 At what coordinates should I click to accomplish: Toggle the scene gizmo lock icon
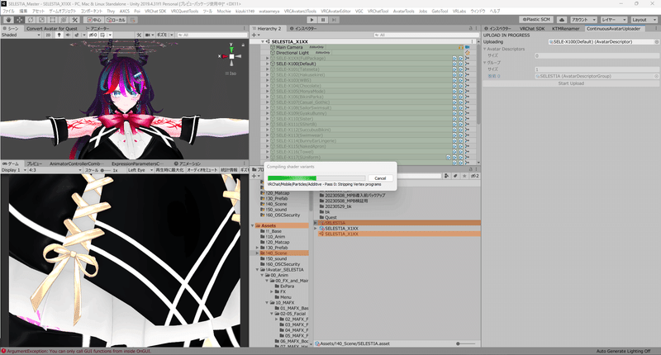coord(243,45)
